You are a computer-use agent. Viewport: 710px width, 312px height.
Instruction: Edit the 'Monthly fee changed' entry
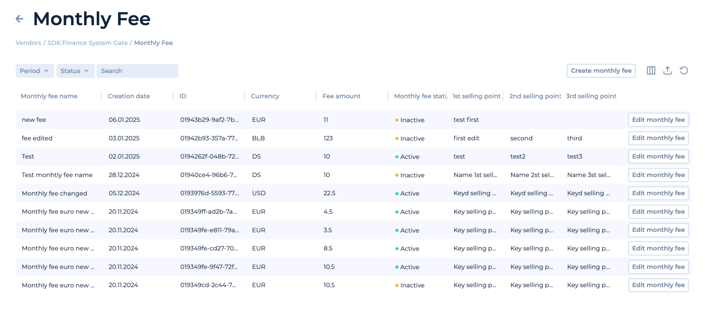point(658,193)
